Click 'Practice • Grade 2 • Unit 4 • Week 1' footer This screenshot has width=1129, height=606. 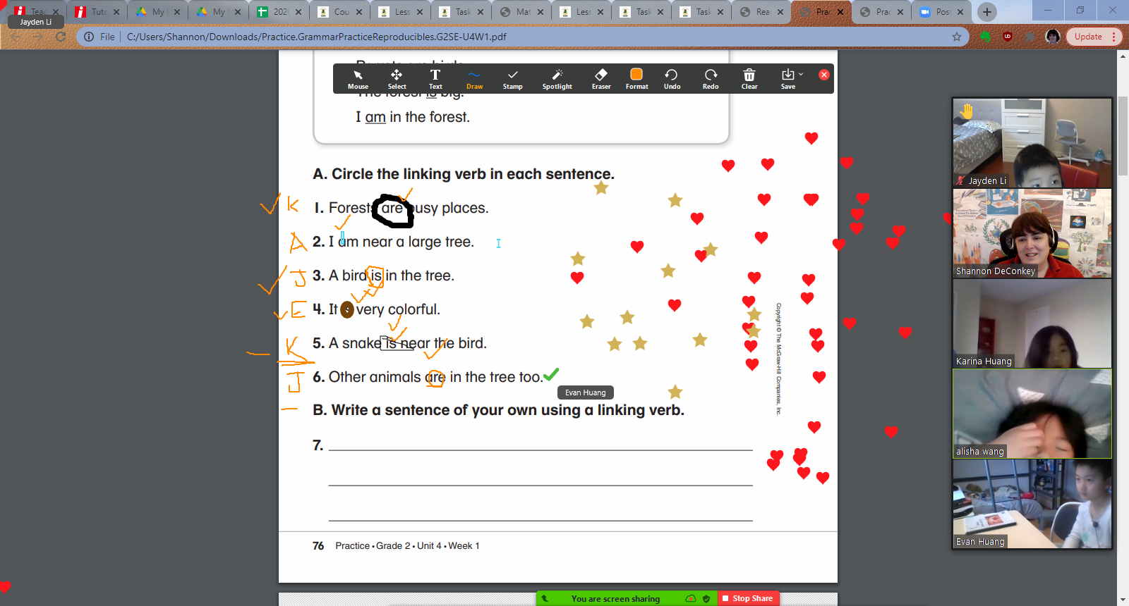tap(407, 546)
